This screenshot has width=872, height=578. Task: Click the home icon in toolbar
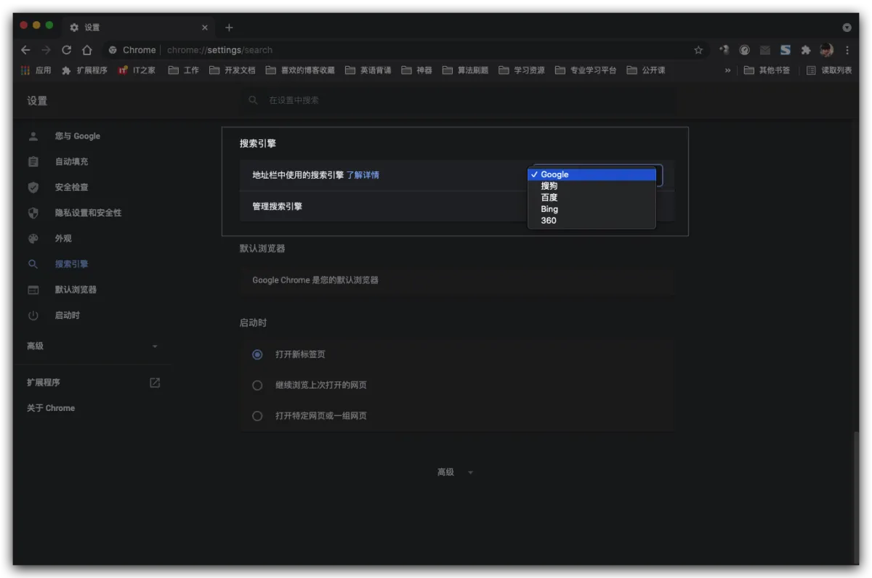tap(87, 50)
